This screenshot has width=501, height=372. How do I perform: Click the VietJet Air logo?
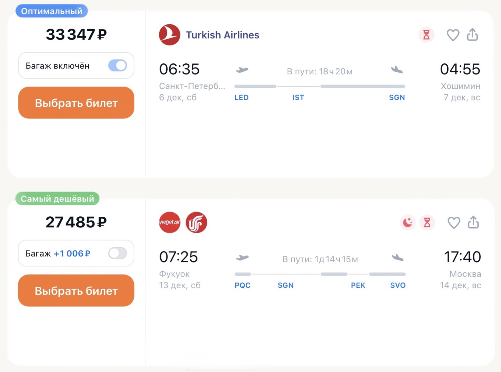(x=169, y=222)
